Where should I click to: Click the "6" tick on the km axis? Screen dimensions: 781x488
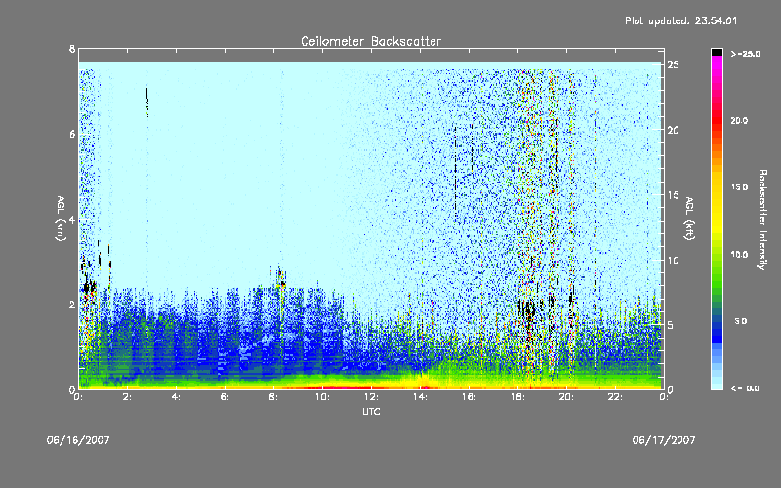pyautogui.click(x=72, y=134)
